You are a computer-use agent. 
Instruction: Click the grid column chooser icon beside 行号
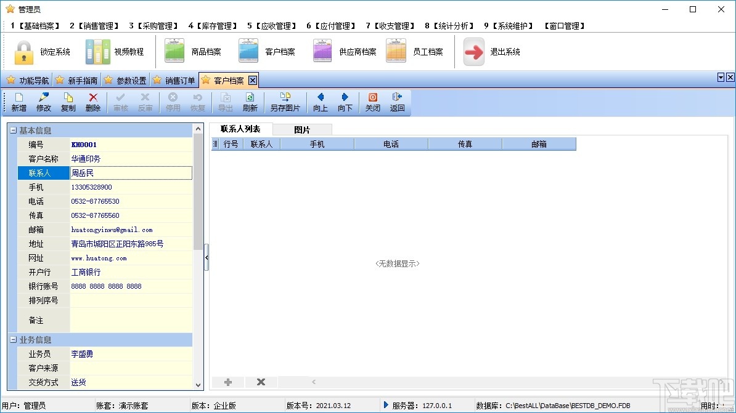[x=215, y=144]
